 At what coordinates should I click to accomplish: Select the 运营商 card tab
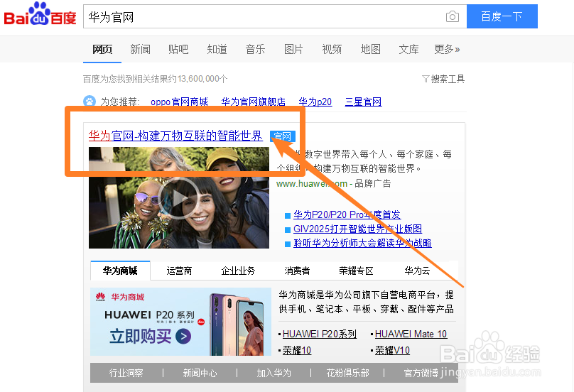click(x=179, y=271)
